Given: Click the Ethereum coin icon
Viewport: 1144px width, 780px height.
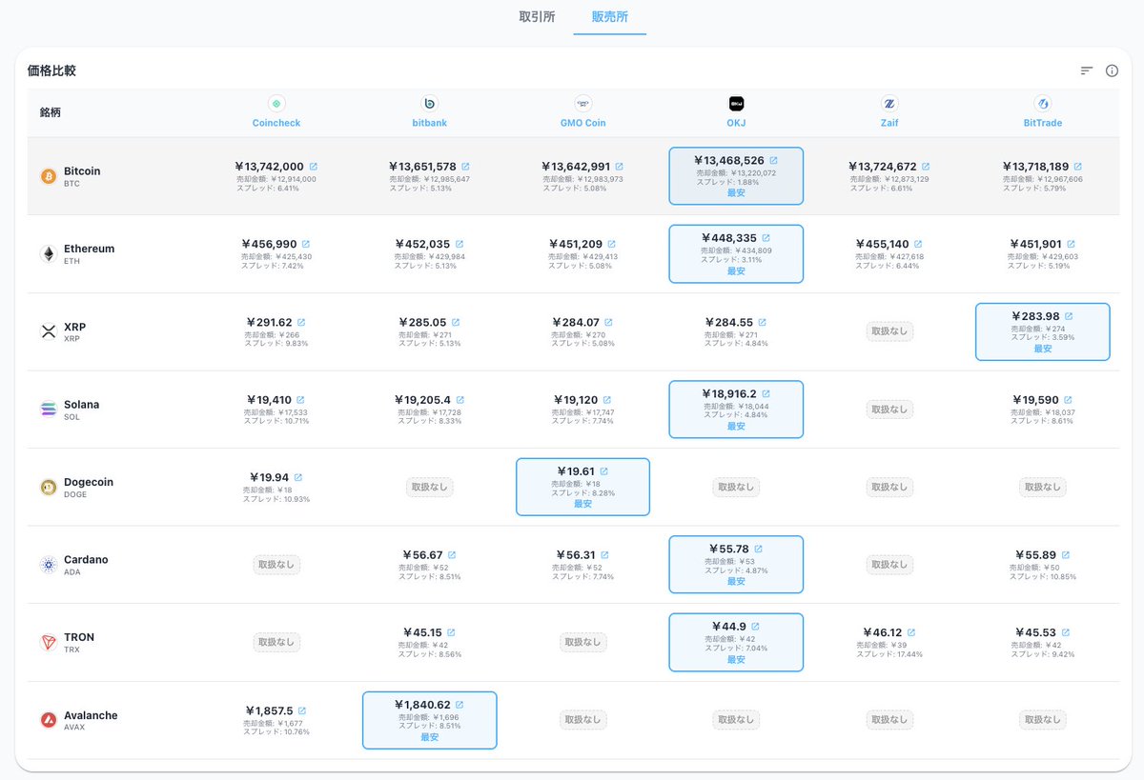Looking at the screenshot, I should click(49, 253).
